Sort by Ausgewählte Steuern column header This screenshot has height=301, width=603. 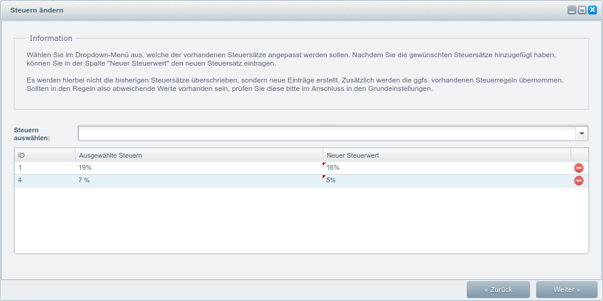coord(198,155)
